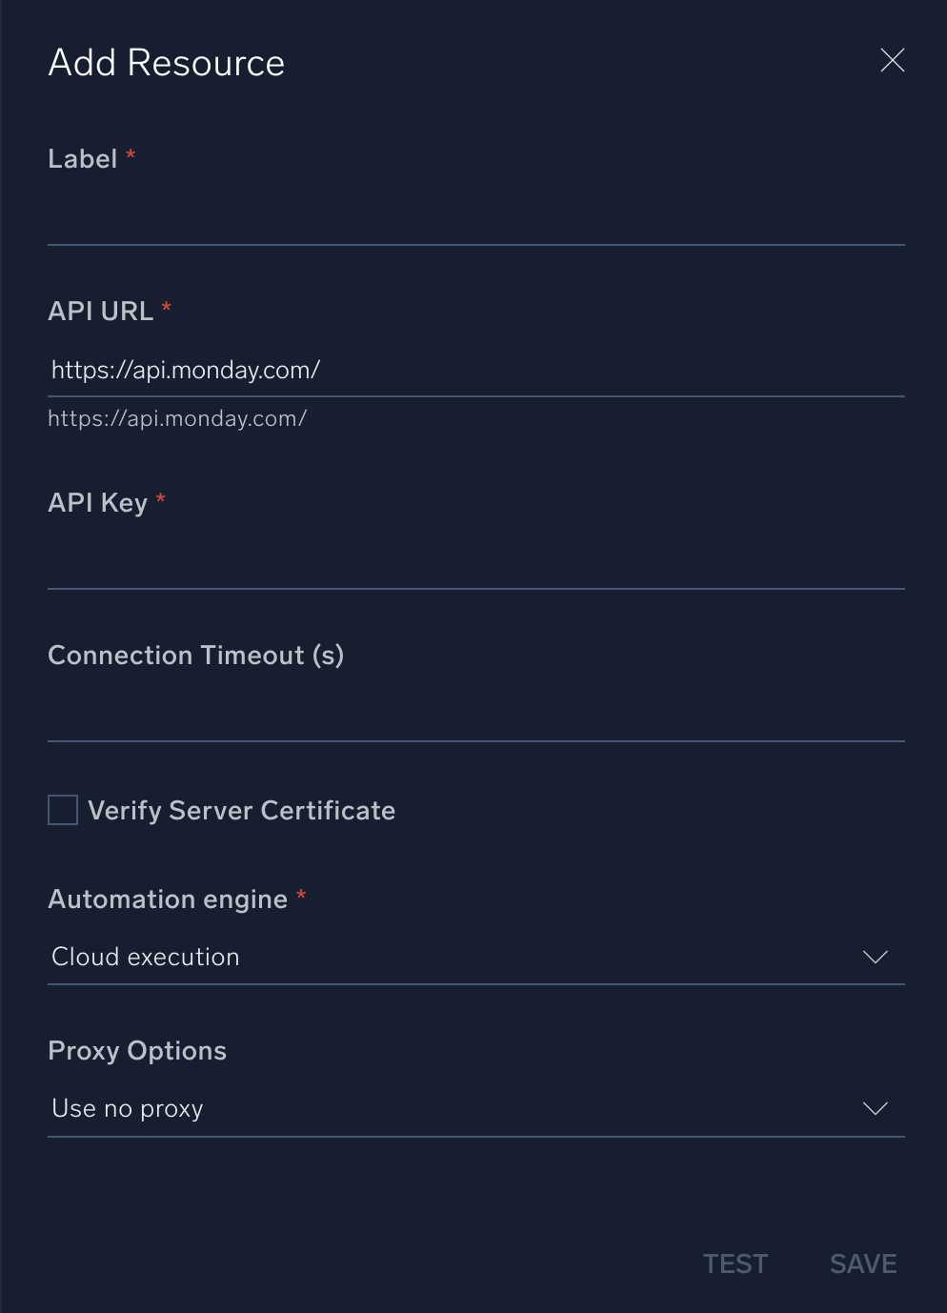
Task: Open the Cloud execution dropdown
Action: click(457, 957)
